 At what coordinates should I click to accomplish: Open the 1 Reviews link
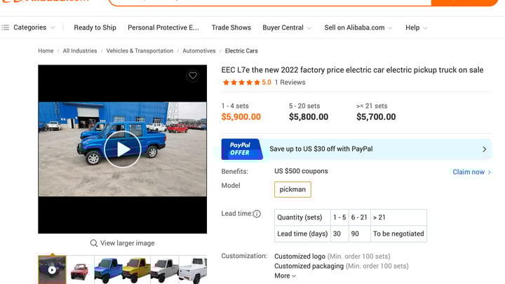pos(290,83)
